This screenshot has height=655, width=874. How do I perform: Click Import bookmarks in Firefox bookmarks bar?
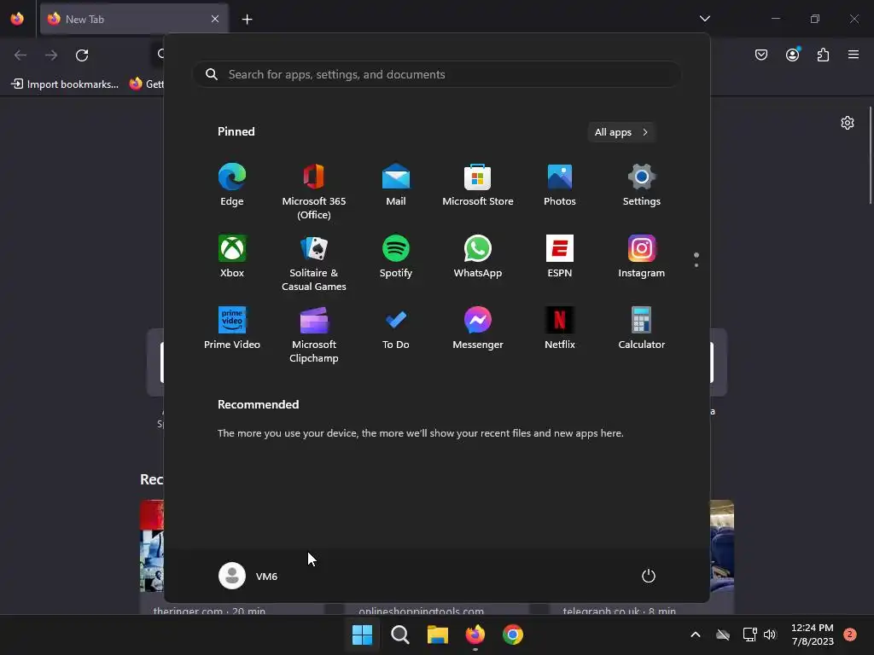[x=65, y=84]
